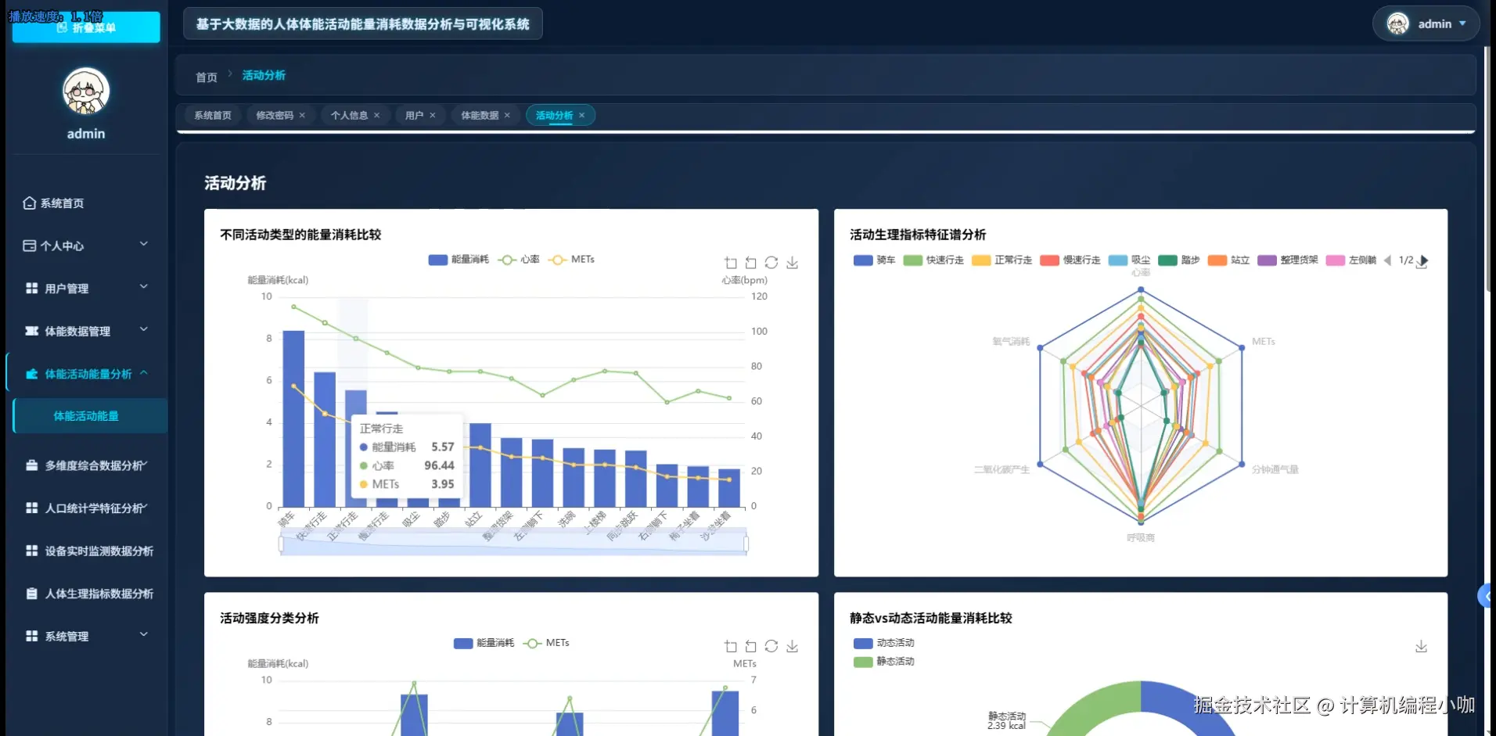Click the 系统管理 grid icon
The height and width of the screenshot is (736, 1496).
31,636
